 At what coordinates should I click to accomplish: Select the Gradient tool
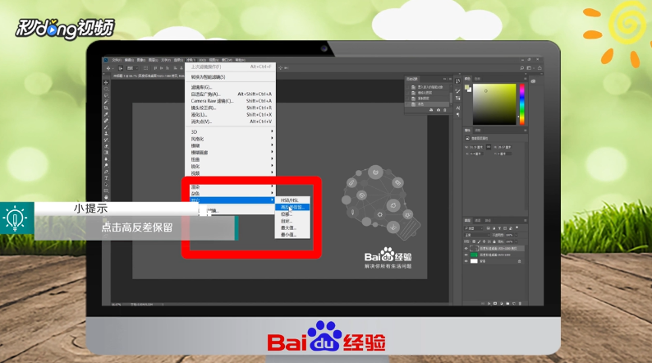(x=106, y=153)
